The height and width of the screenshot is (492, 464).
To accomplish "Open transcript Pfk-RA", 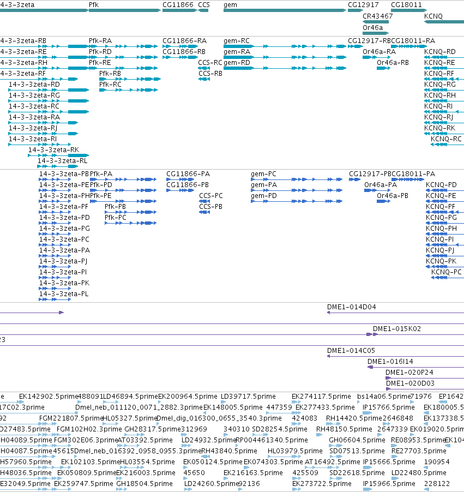I will [x=100, y=41].
